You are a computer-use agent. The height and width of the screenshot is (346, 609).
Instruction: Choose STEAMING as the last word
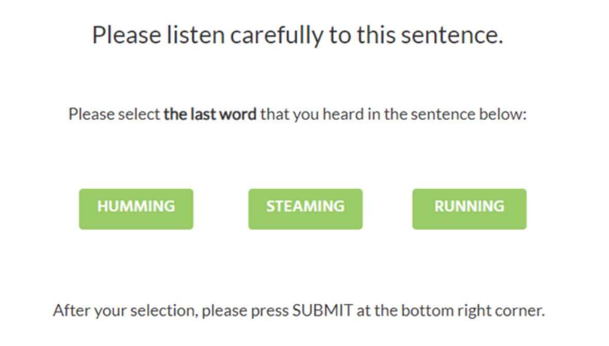(x=306, y=209)
